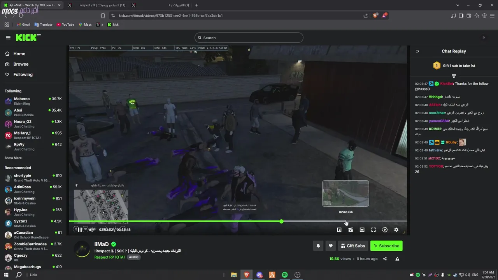Image resolution: width=498 pixels, height=280 pixels.
Task: Seek to 02:41:04 on the timeline
Action: click(x=345, y=221)
